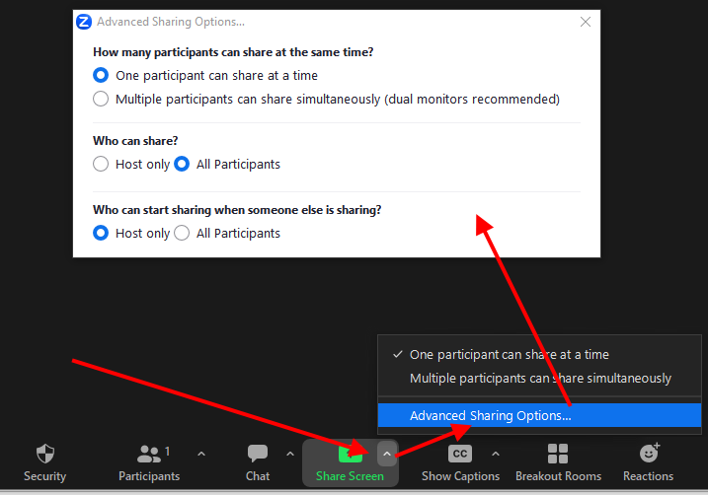This screenshot has height=495, width=708.
Task: Expand the caret next to Chat
Action: coord(290,454)
